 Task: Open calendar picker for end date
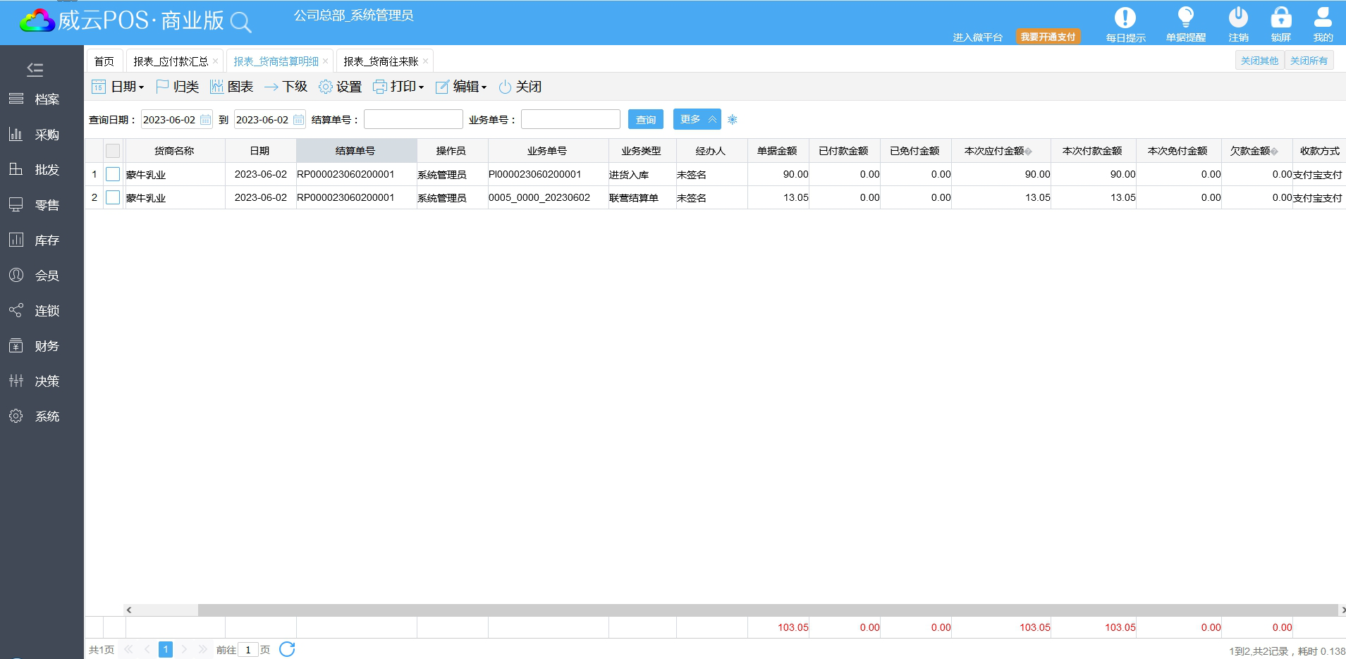point(298,120)
